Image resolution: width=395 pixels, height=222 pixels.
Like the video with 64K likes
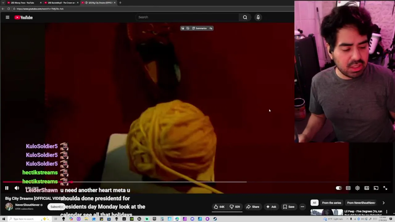point(219,207)
